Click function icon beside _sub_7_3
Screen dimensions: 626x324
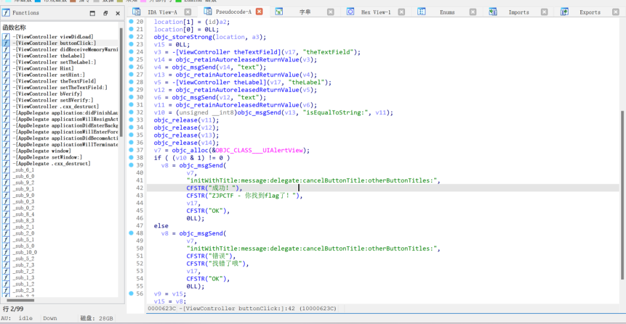point(5,265)
